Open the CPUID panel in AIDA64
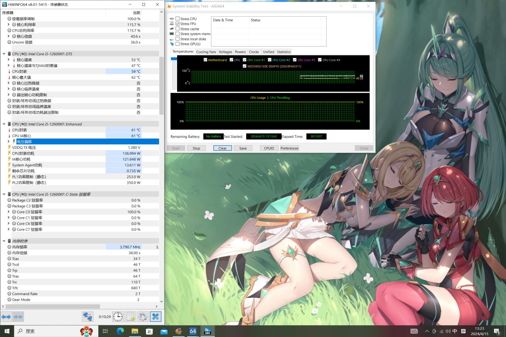 tap(269, 148)
